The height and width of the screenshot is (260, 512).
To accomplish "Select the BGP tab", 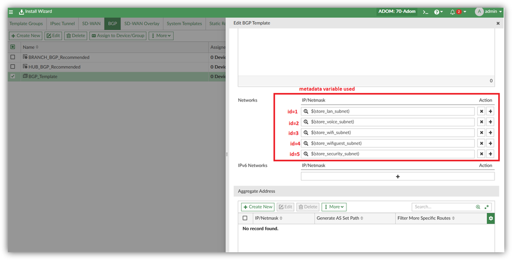I will click(113, 24).
